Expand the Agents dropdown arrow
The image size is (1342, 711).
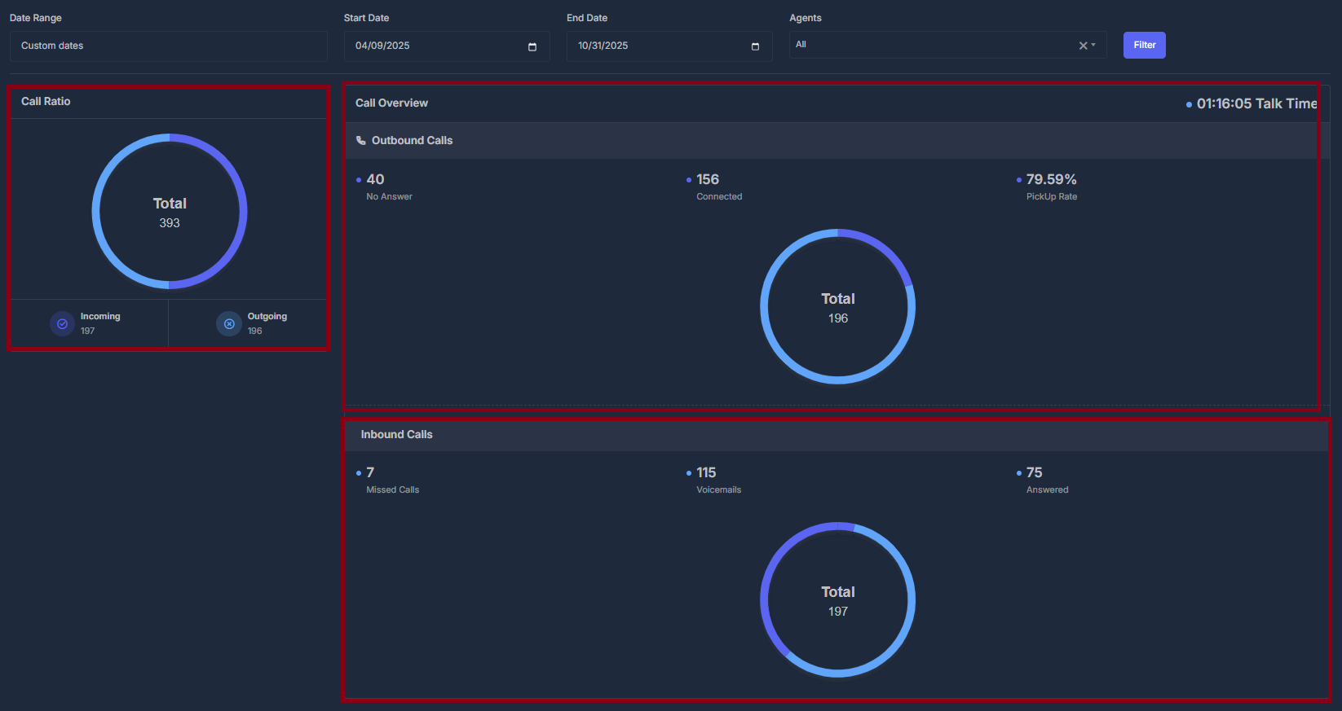click(x=1093, y=45)
